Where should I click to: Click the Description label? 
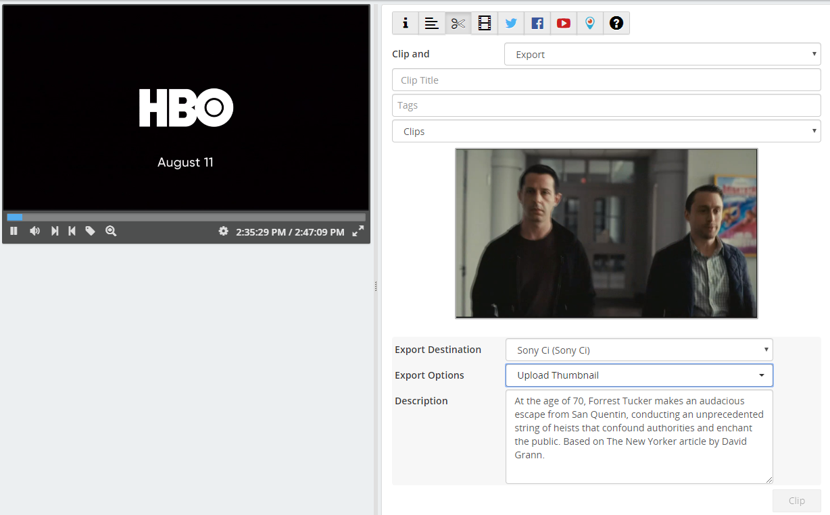click(421, 401)
